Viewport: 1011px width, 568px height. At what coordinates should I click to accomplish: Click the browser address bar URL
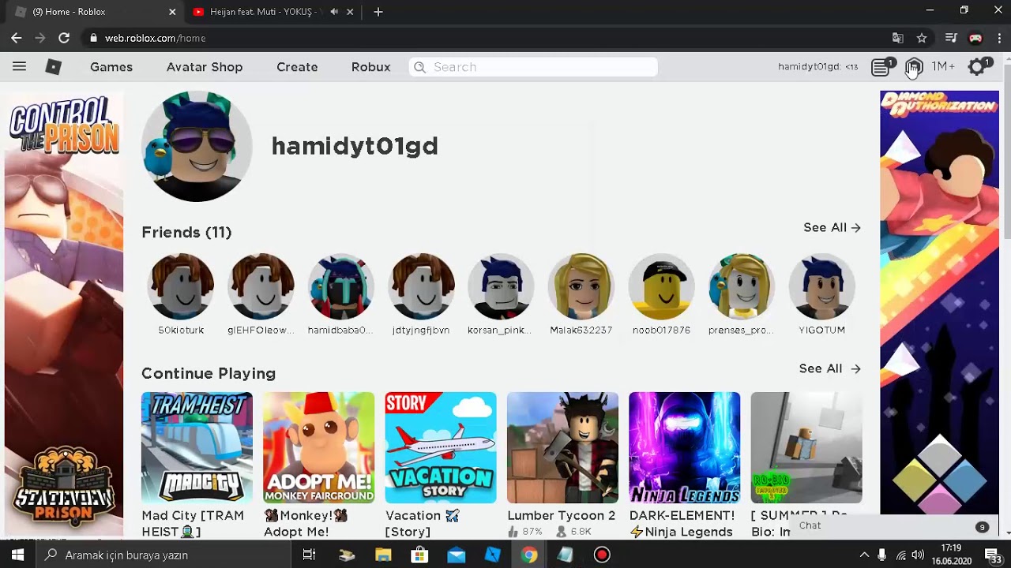tap(156, 38)
